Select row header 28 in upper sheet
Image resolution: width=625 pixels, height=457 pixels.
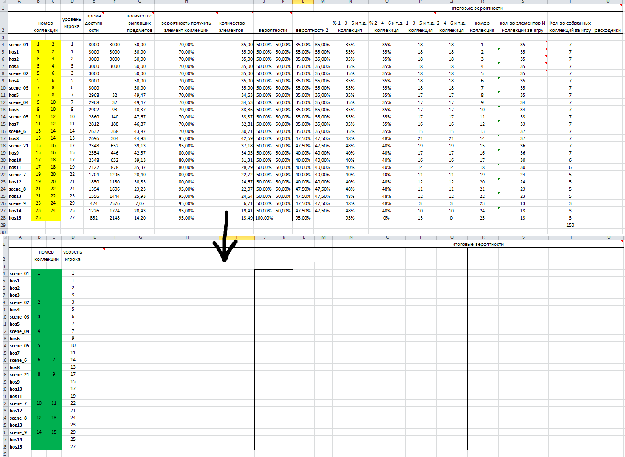click(3, 218)
